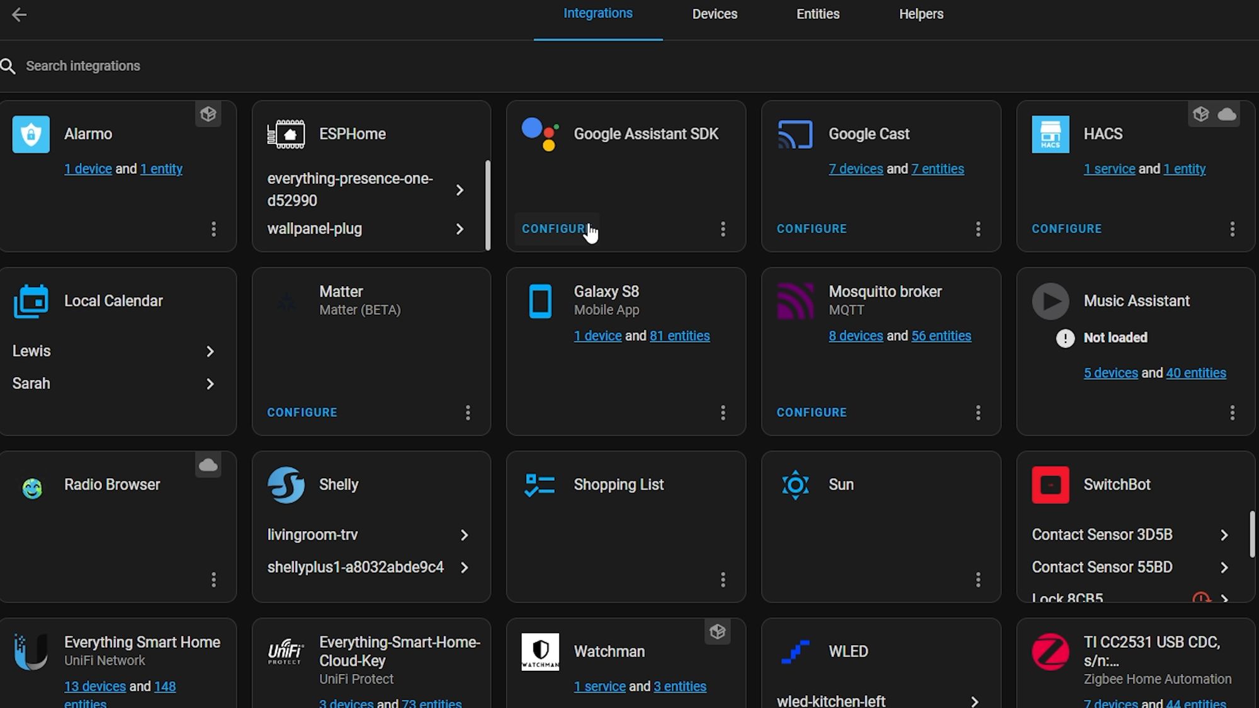Click the custom integration badge on Alarmo
The height and width of the screenshot is (708, 1259).
click(x=208, y=115)
